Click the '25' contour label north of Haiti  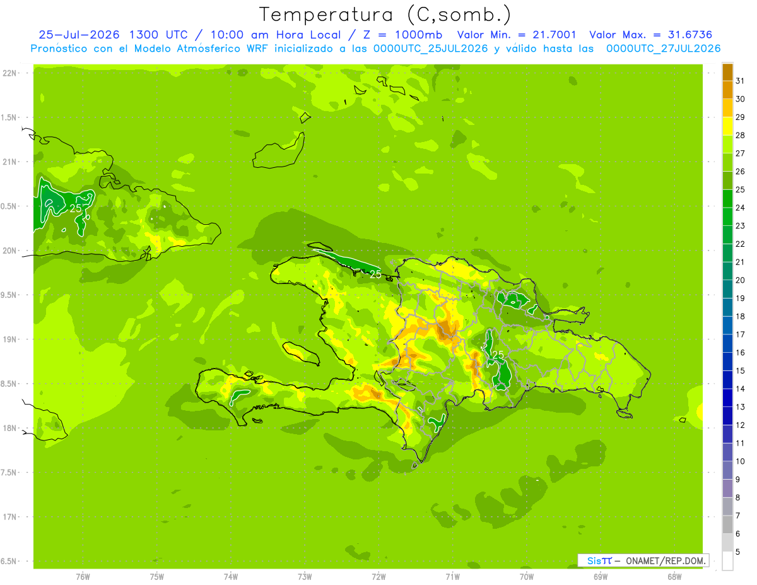click(x=375, y=274)
